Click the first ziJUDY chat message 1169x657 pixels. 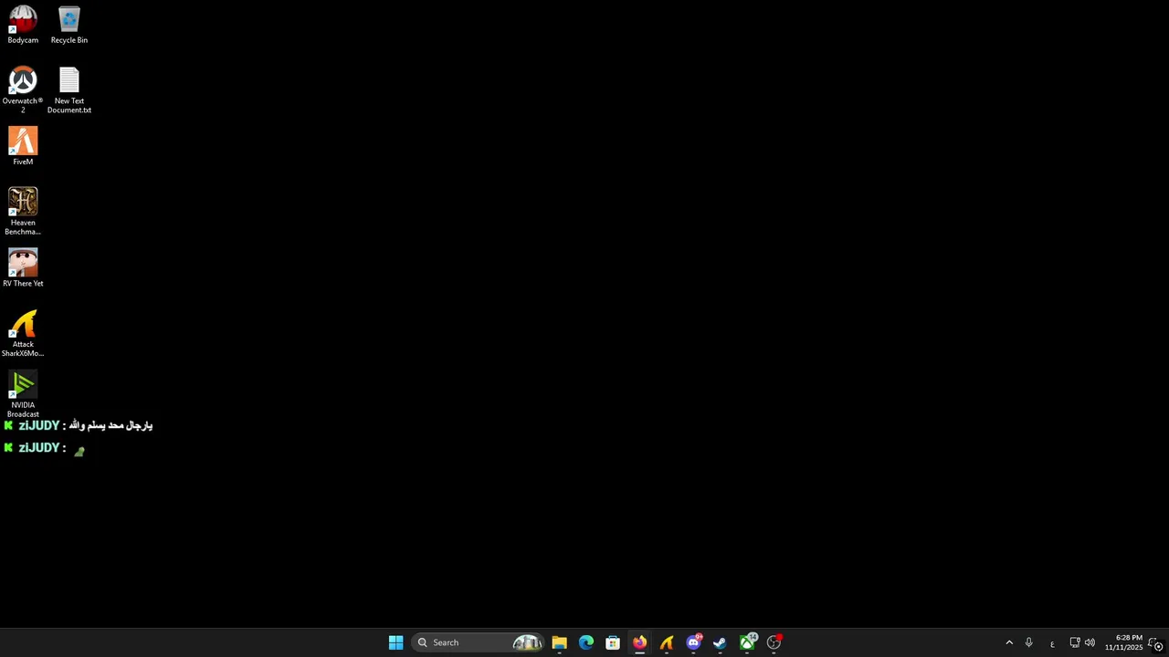point(79,425)
